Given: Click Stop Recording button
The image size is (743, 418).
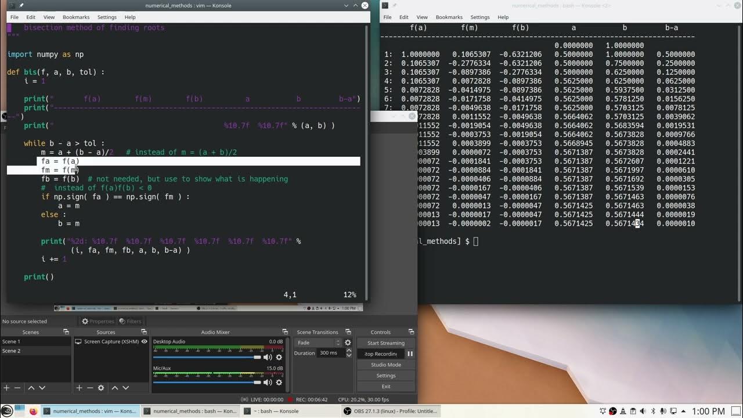Looking at the screenshot, I should tap(380, 354).
